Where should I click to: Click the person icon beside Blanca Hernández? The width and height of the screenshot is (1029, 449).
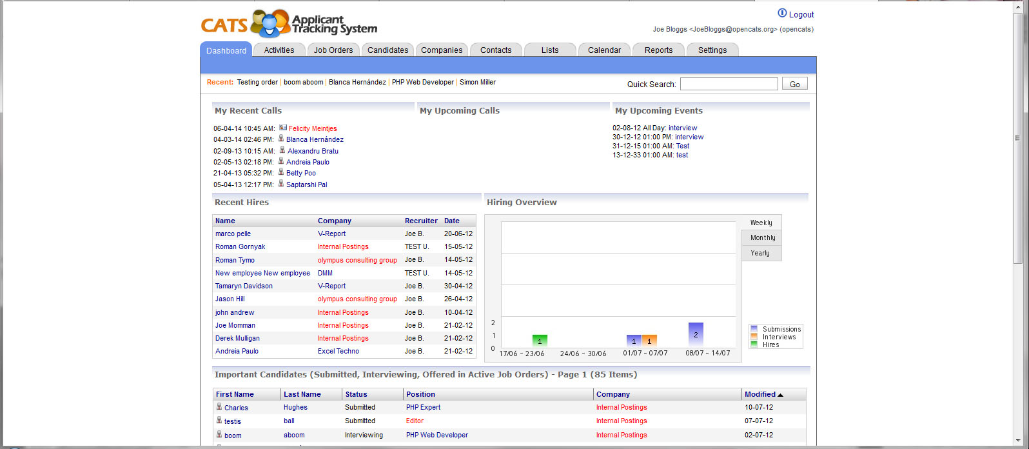(281, 139)
